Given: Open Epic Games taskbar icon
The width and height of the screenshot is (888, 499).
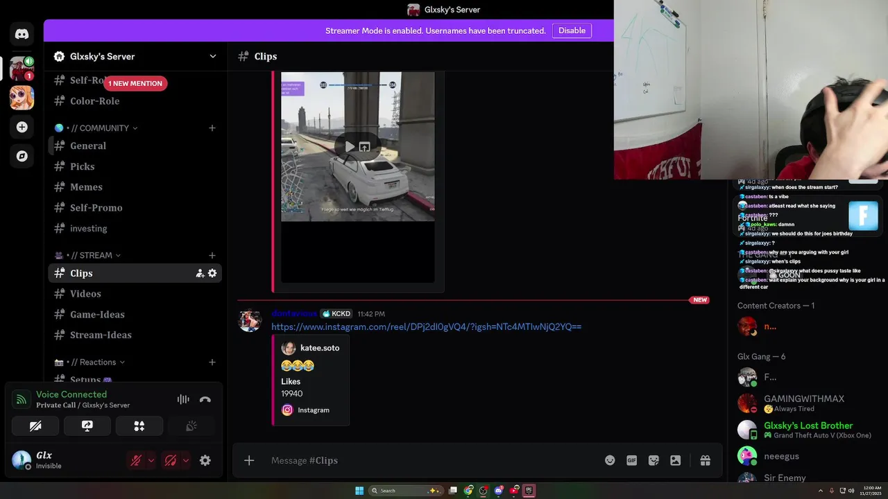Looking at the screenshot, I should 529,491.
